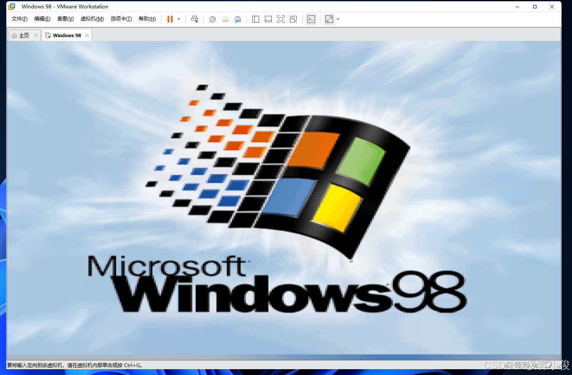Screen dimensions: 572x375
Task: Take a snapshot of the virtual machine
Action: 212,19
